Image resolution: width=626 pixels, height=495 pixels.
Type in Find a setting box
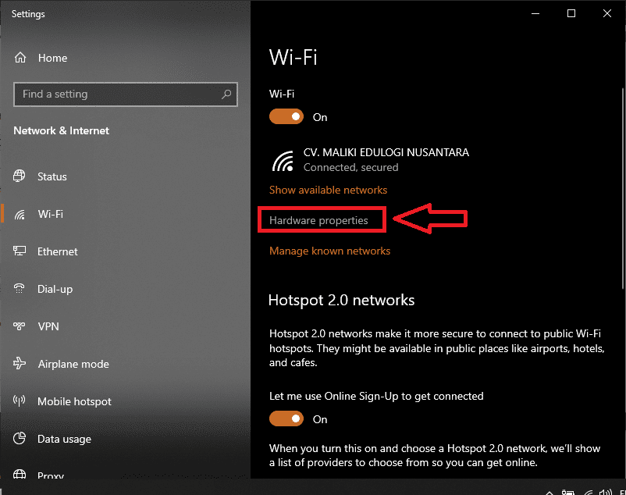117,94
